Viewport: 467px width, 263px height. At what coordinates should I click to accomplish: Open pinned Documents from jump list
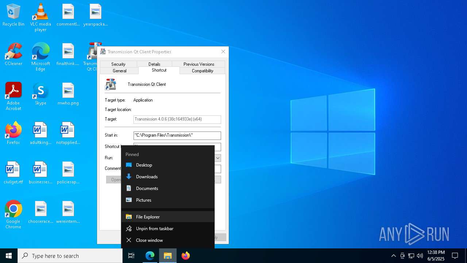pos(168,188)
